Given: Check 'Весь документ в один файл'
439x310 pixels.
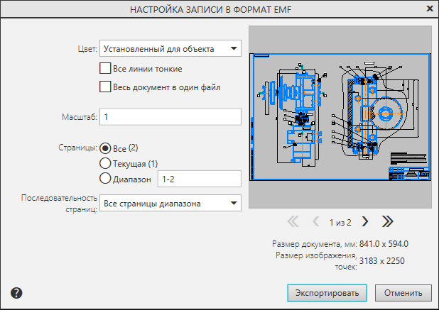Looking at the screenshot, I should coord(106,87).
